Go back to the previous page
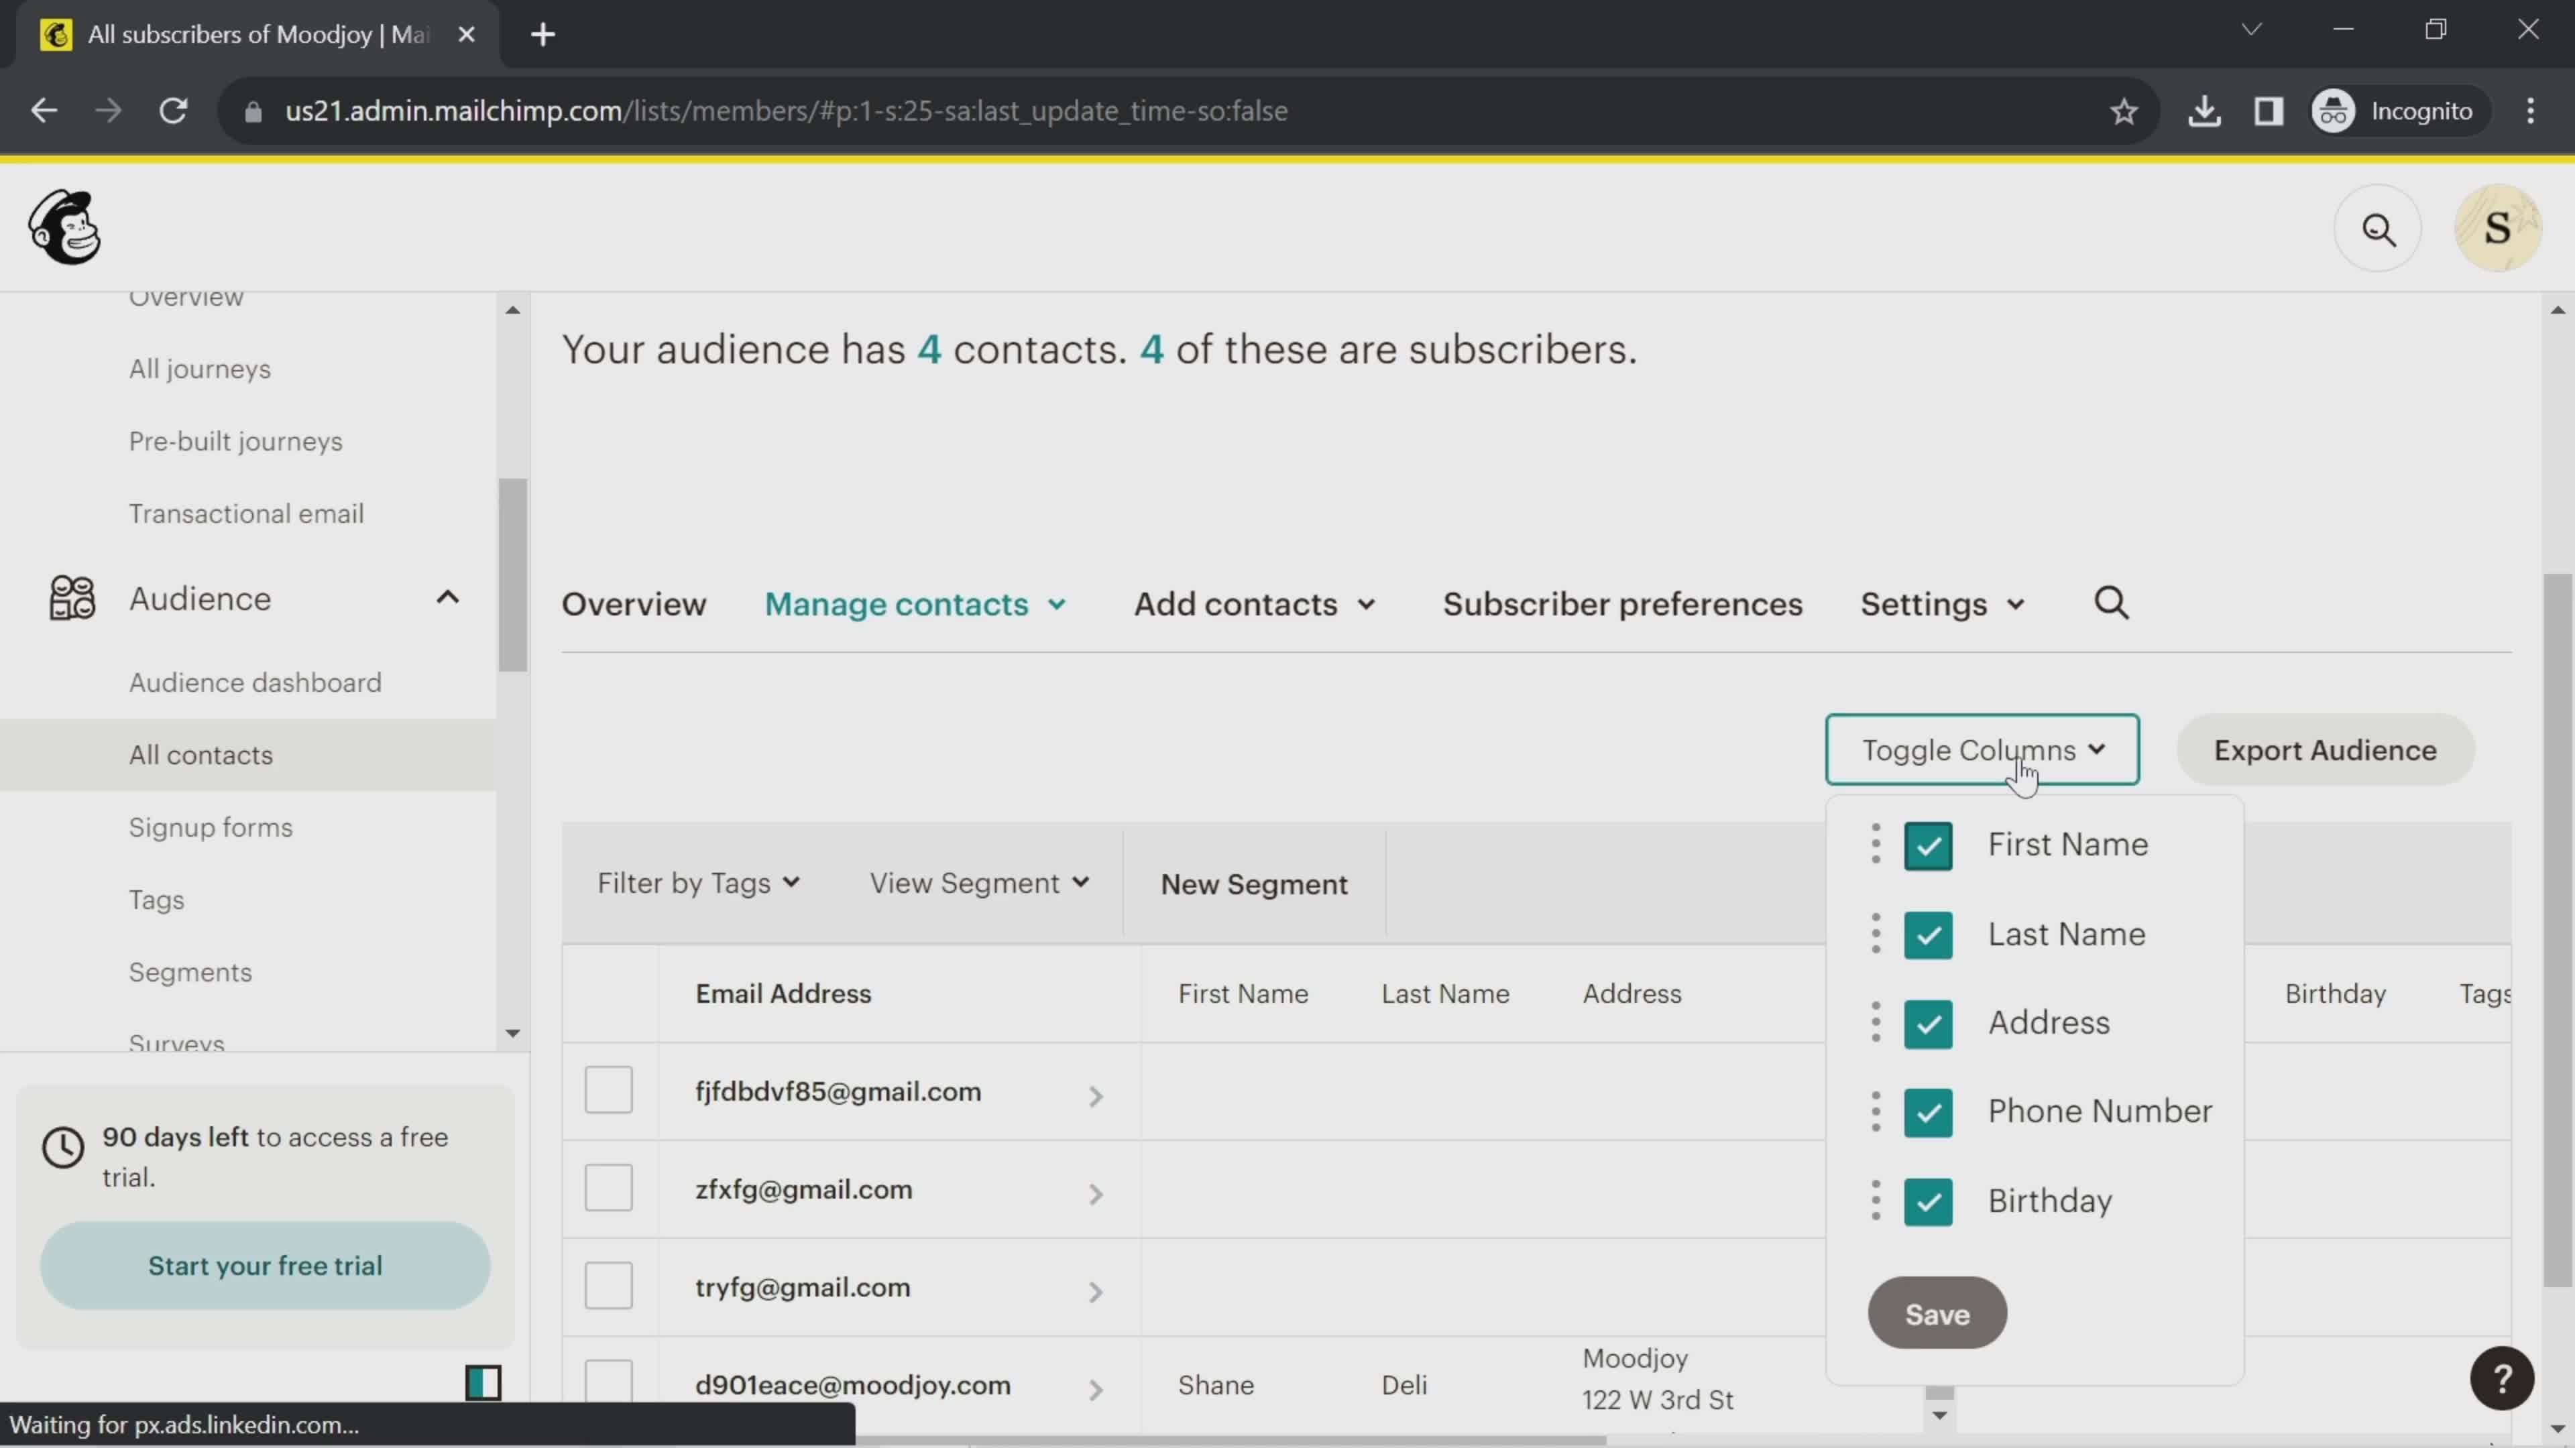 [x=44, y=111]
